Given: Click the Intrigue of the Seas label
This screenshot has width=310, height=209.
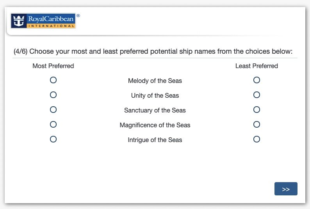Looking at the screenshot, I should (155, 140).
